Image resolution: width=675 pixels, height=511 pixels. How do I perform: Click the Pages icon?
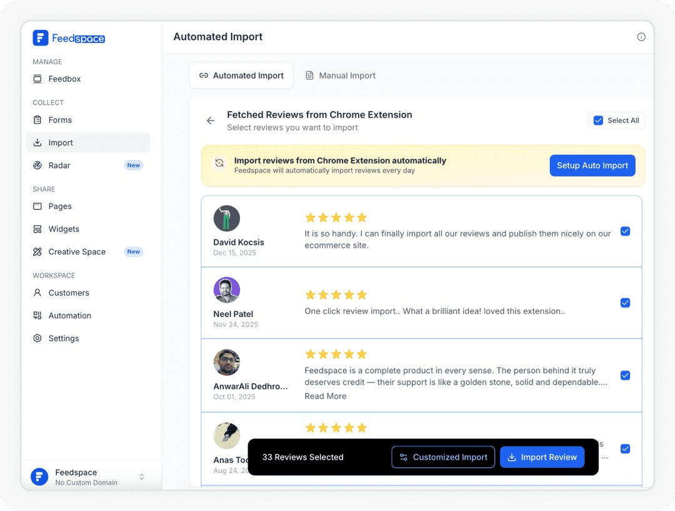(x=37, y=207)
